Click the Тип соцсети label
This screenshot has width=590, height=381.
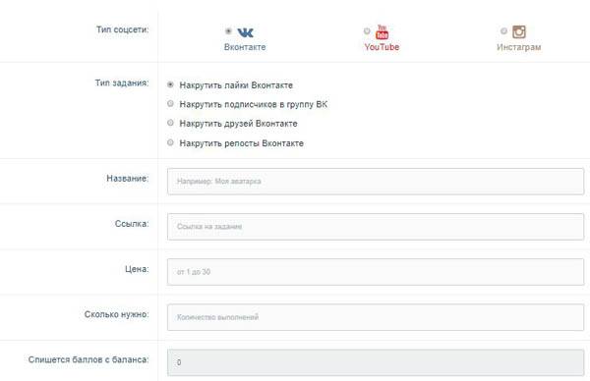coord(122,29)
